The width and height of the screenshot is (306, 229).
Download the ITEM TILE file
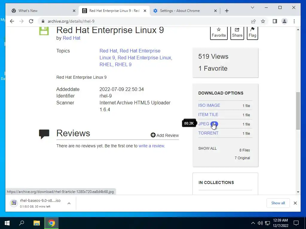pos(208,114)
